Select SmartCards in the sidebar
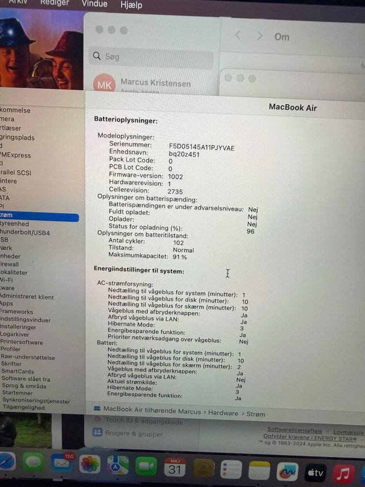The height and width of the screenshot is (487, 365). coord(18,371)
